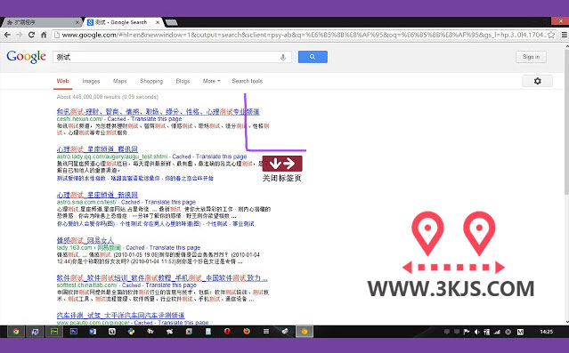This screenshot has width=569, height=353.
Task: Open Dreamweaver from the taskbar
Action: click(x=54, y=332)
